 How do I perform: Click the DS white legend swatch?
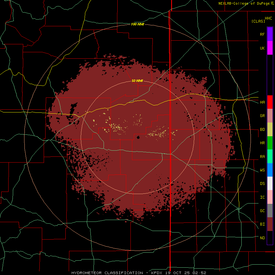[x=270, y=183]
